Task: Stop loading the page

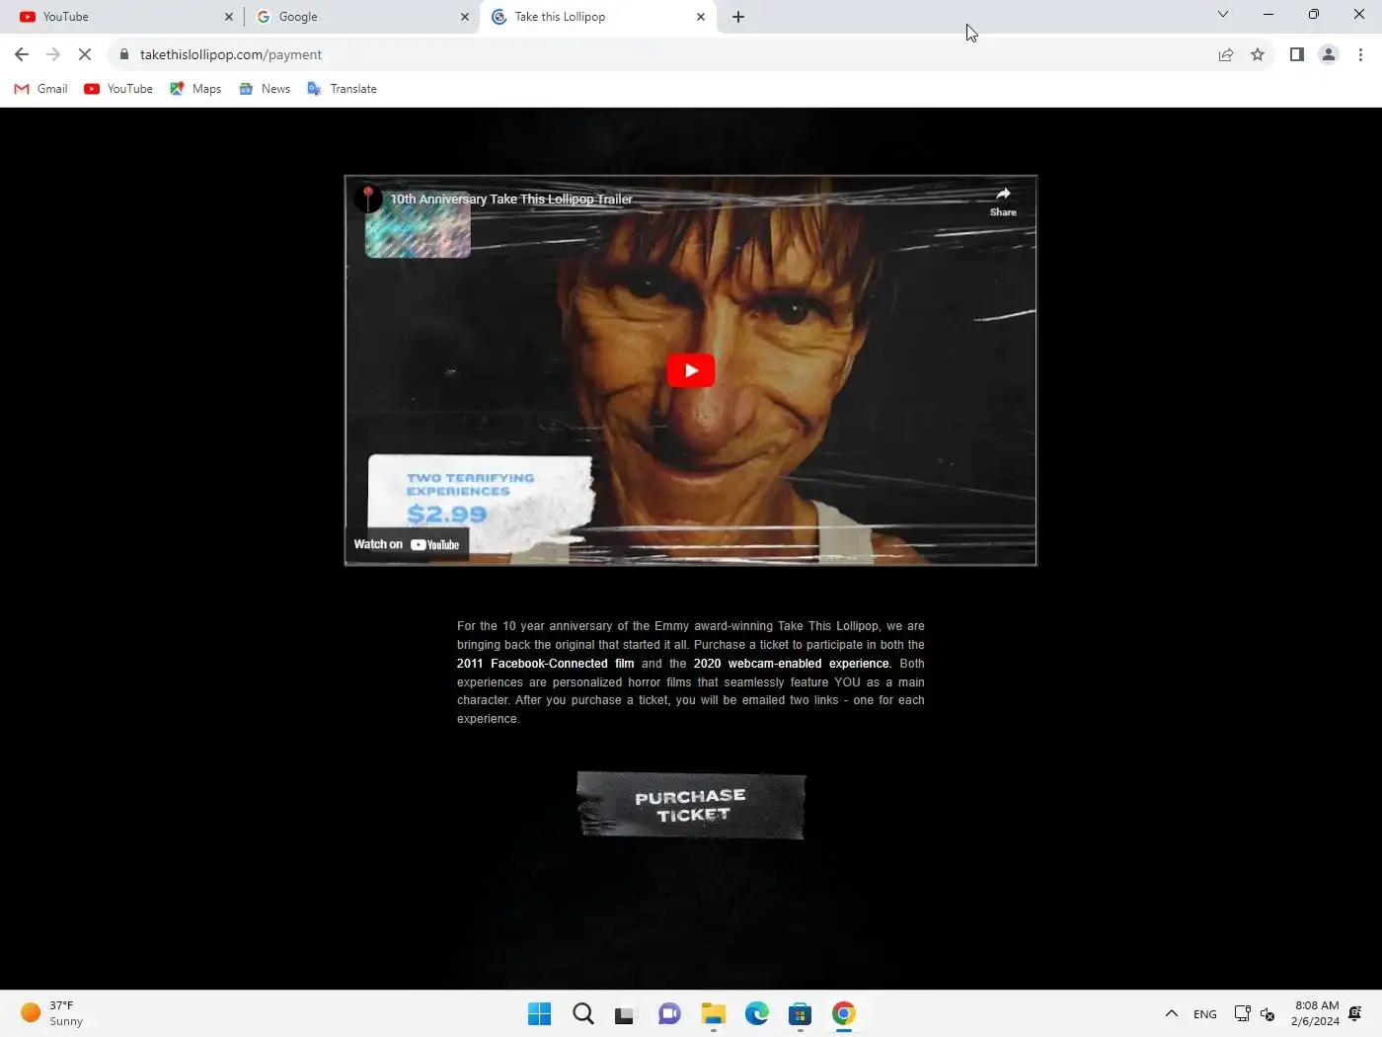Action: [x=85, y=54]
